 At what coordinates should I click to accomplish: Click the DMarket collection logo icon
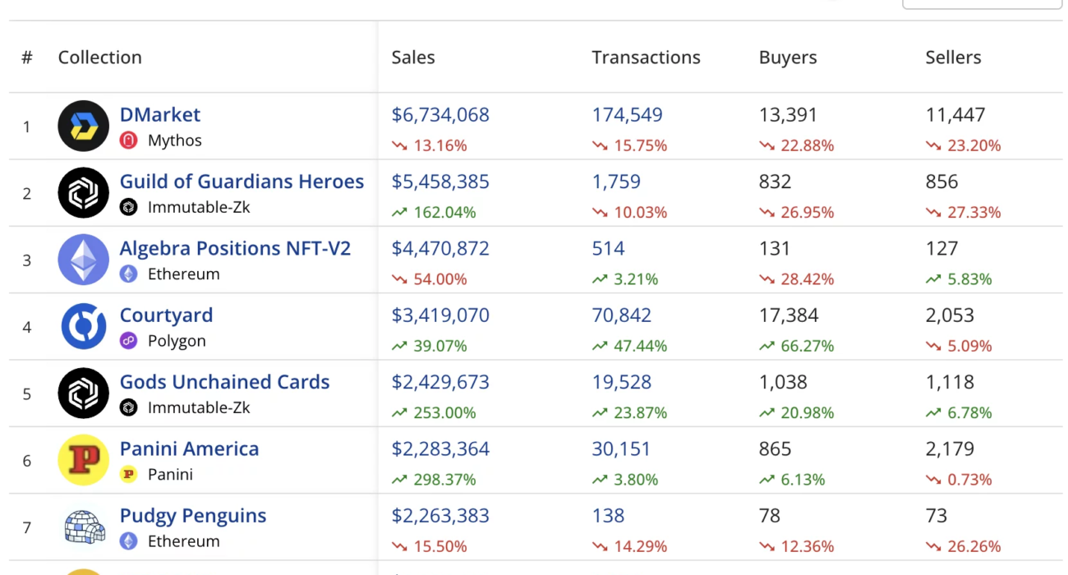(x=83, y=126)
